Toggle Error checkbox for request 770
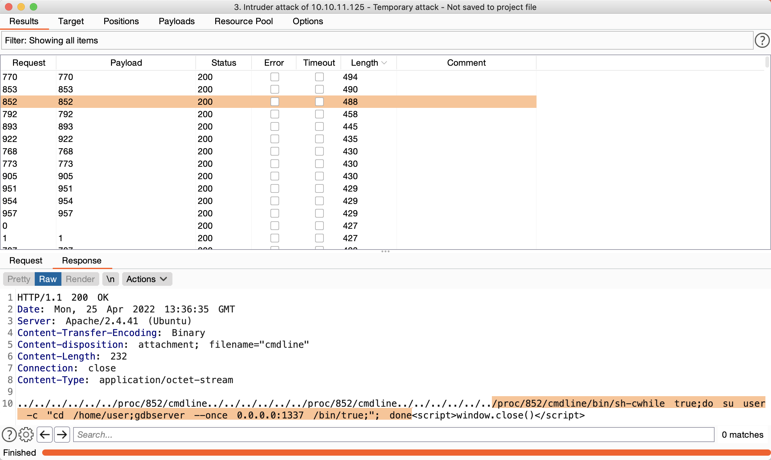Screen dimensions: 771x460 click(x=274, y=77)
